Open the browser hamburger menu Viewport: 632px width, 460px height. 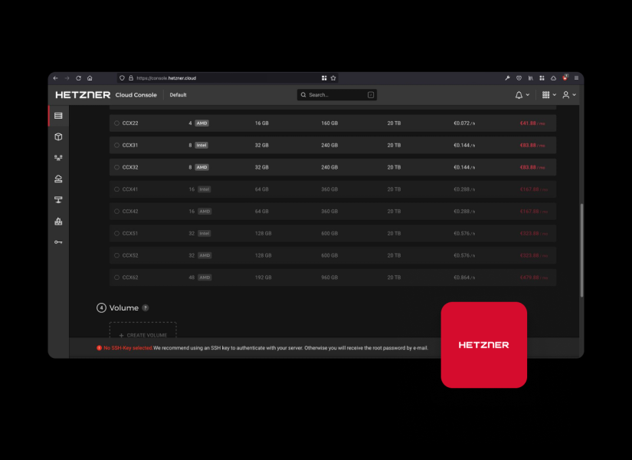point(576,78)
